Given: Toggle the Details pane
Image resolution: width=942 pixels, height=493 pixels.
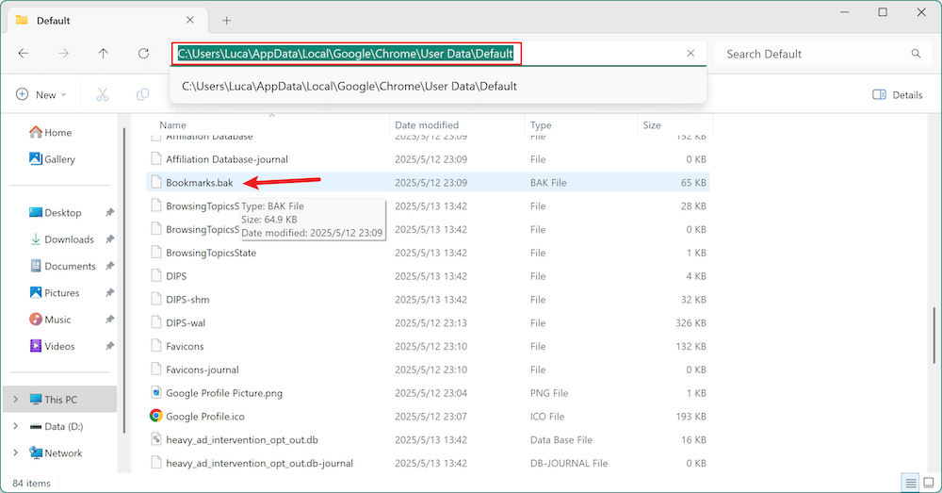Looking at the screenshot, I should [x=897, y=94].
